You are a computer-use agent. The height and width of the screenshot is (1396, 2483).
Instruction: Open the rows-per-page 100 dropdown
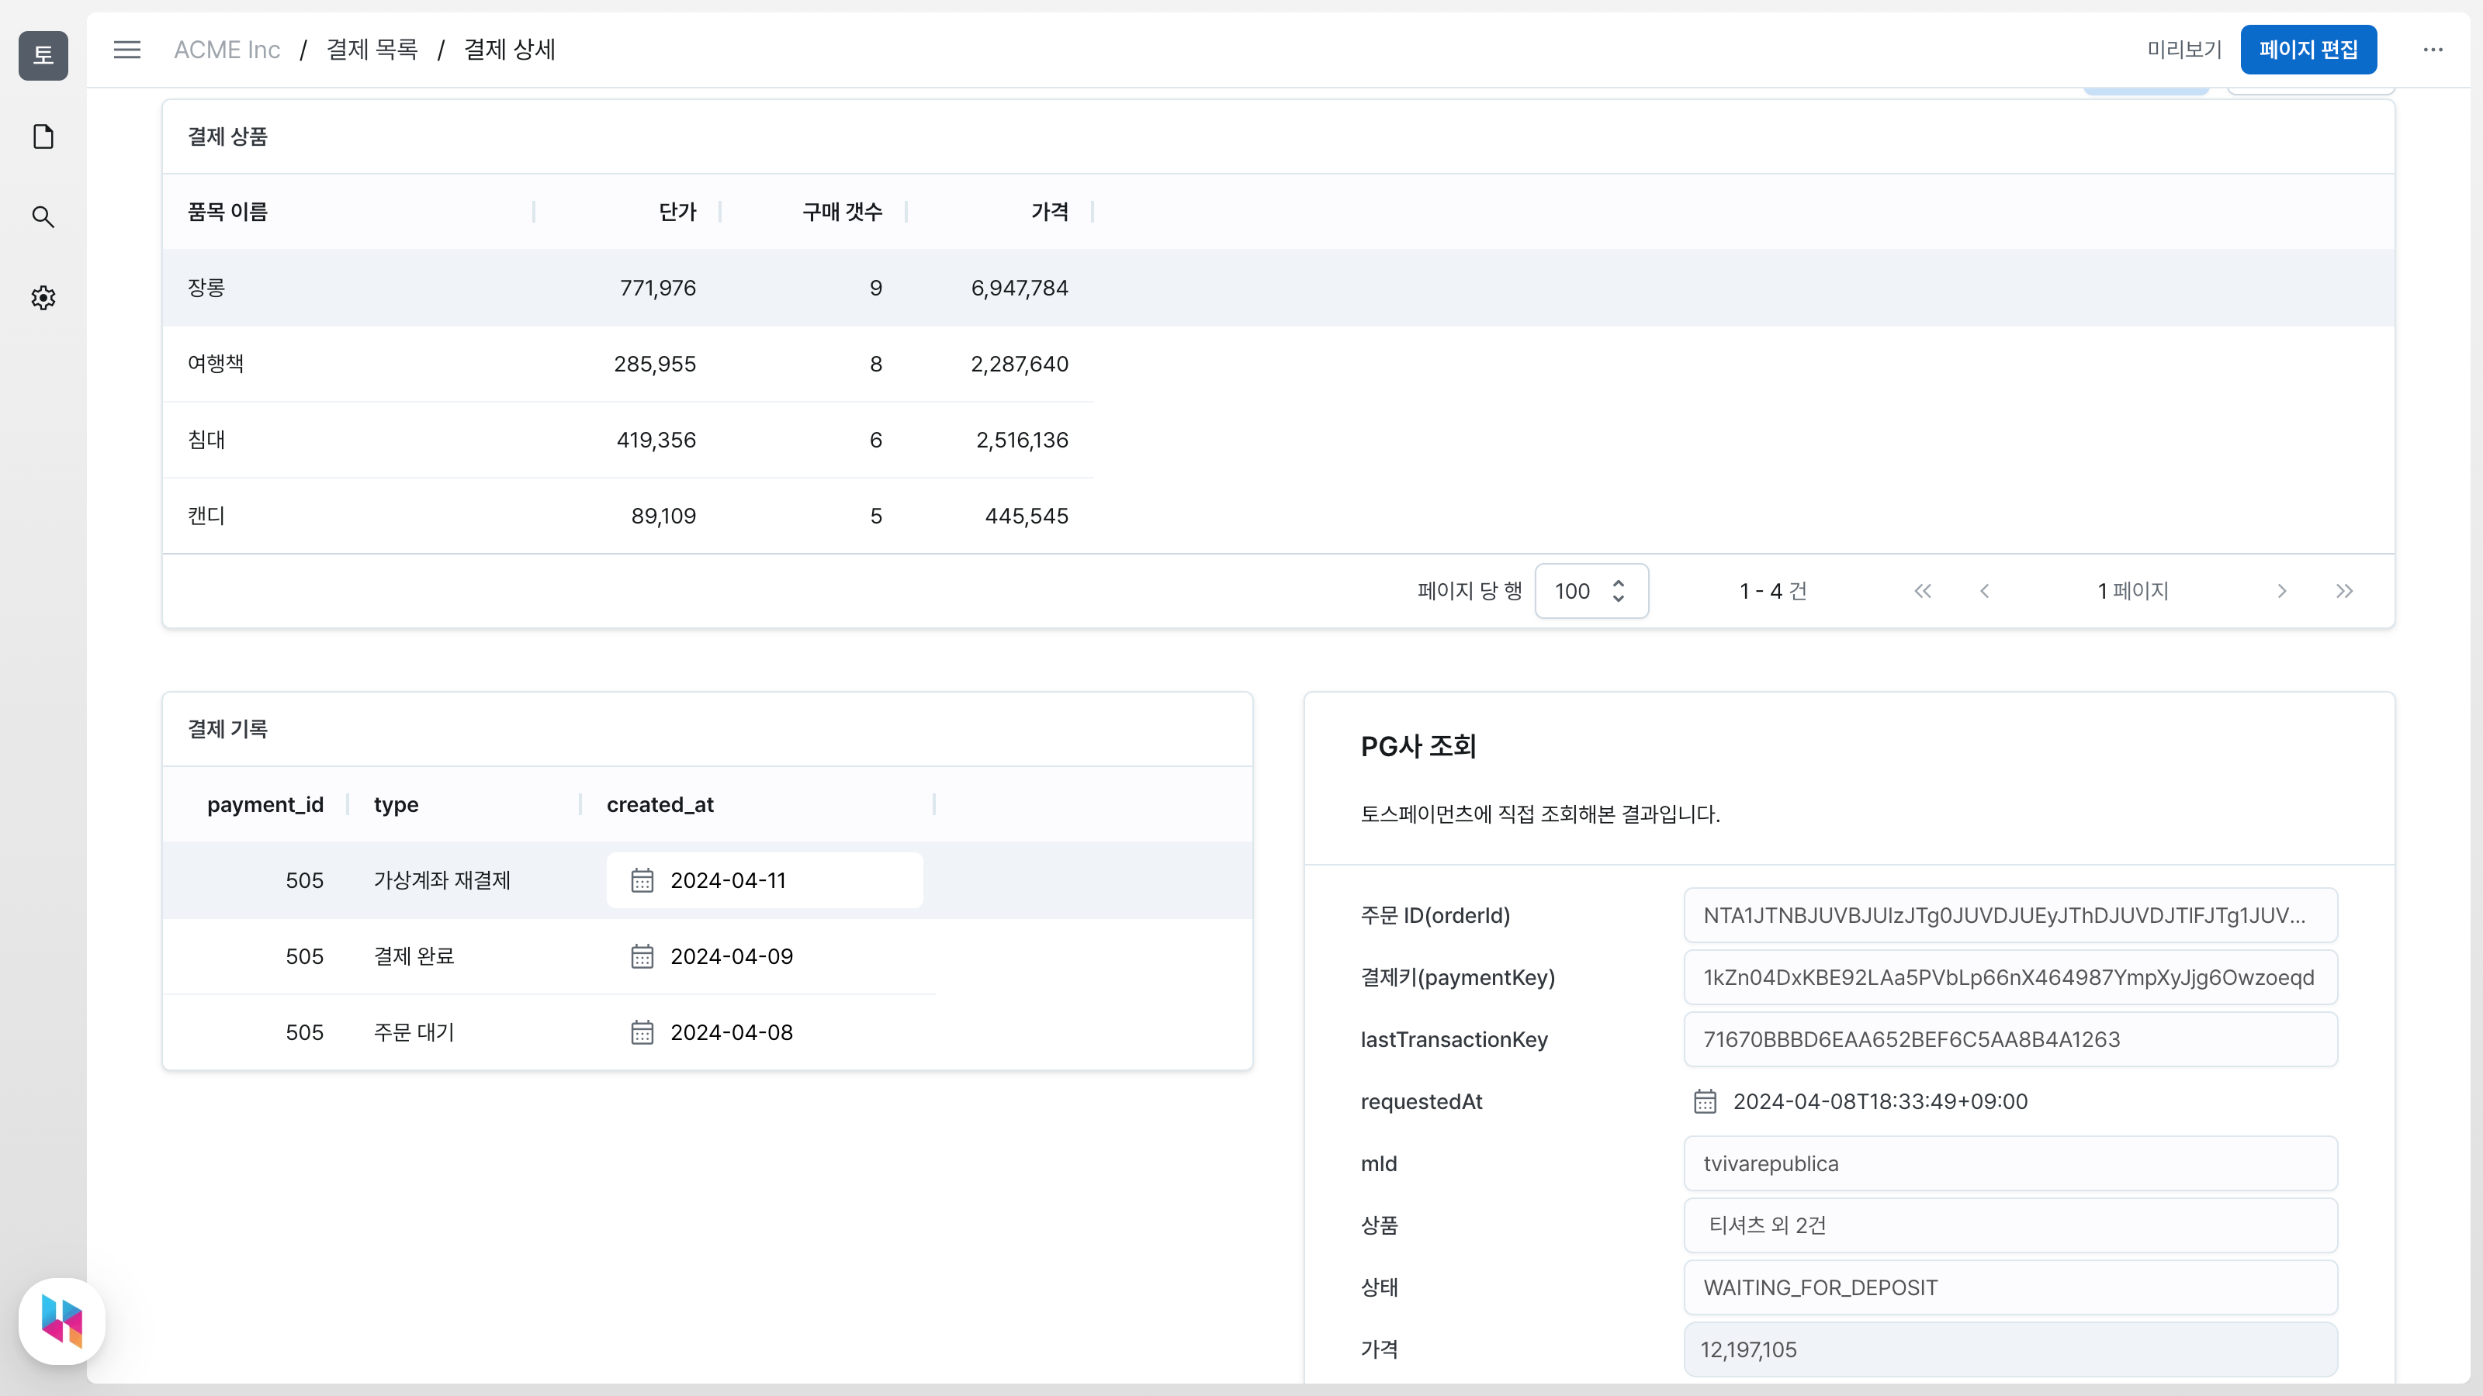coord(1591,590)
